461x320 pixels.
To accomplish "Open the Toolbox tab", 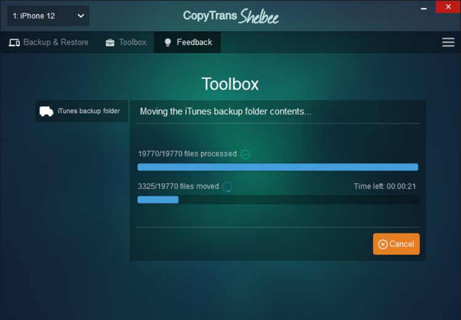I will click(126, 42).
